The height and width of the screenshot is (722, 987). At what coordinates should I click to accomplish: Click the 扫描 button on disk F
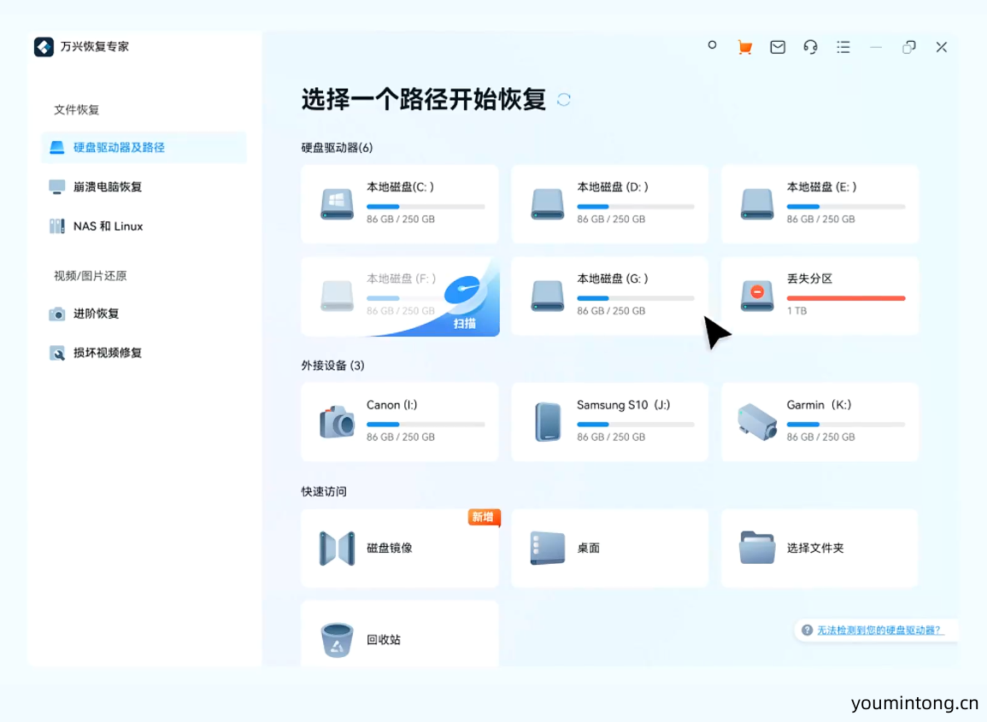pyautogui.click(x=465, y=323)
